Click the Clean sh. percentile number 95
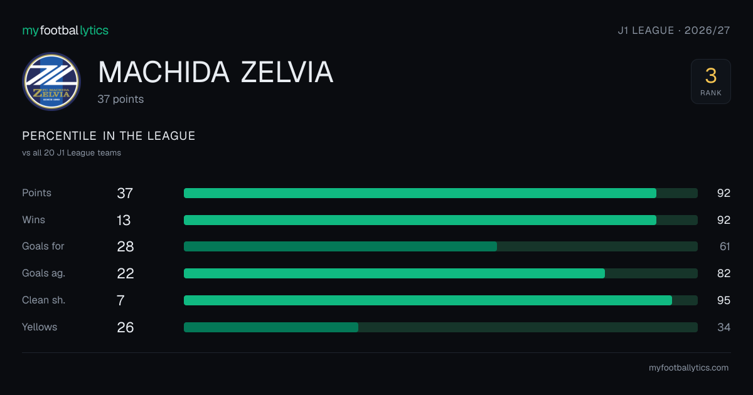 pos(724,300)
